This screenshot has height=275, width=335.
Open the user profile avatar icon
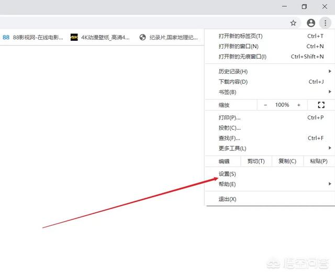(x=311, y=23)
